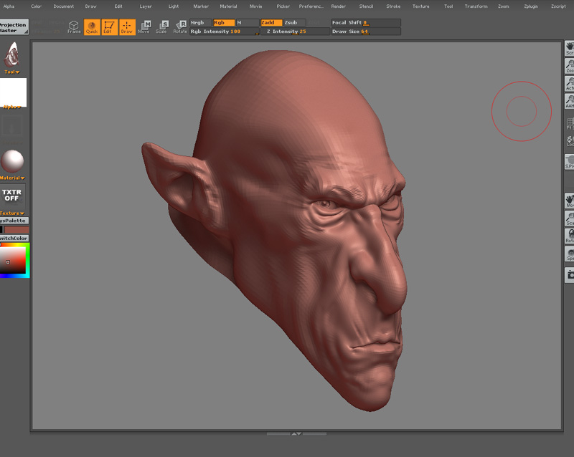Expand the Alpha dropdown label

12,107
